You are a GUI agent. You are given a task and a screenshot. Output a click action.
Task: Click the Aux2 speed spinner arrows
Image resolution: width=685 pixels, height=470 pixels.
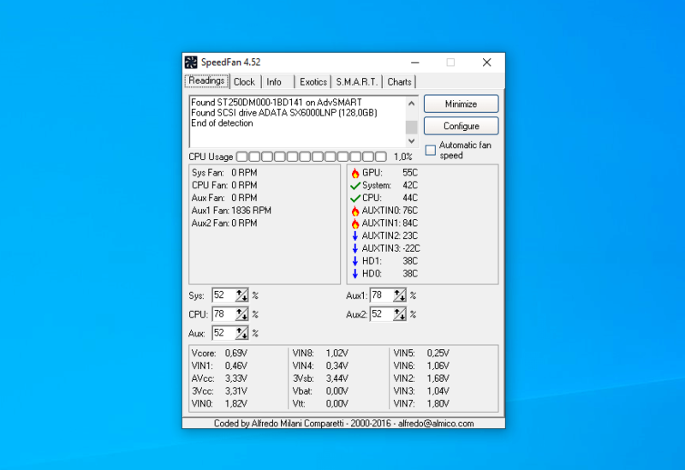click(x=399, y=314)
